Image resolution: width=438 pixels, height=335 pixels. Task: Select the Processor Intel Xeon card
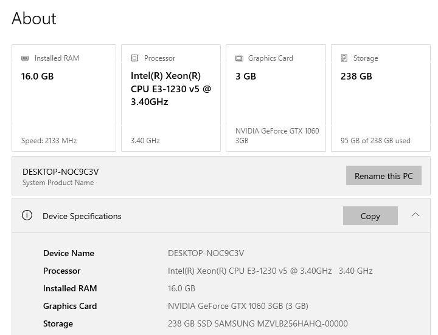(x=170, y=98)
